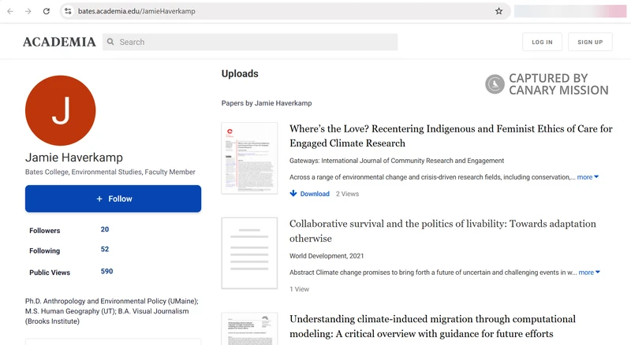Click Following count 52

[x=105, y=250]
